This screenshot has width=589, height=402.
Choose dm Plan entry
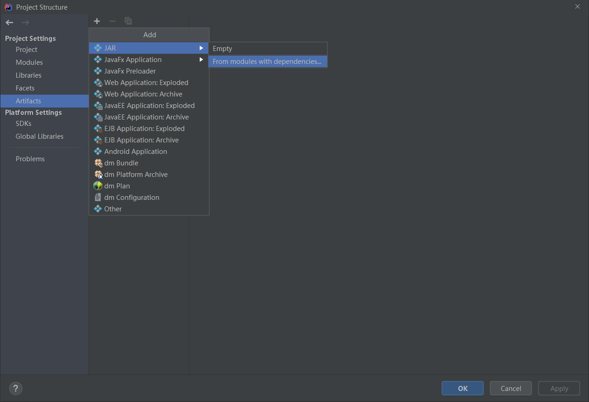pos(149,186)
